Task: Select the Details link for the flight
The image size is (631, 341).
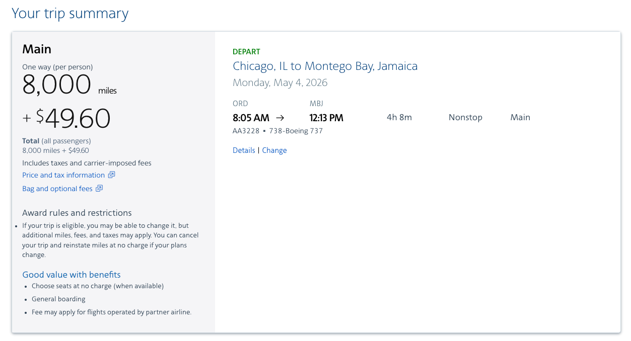Action: (244, 150)
